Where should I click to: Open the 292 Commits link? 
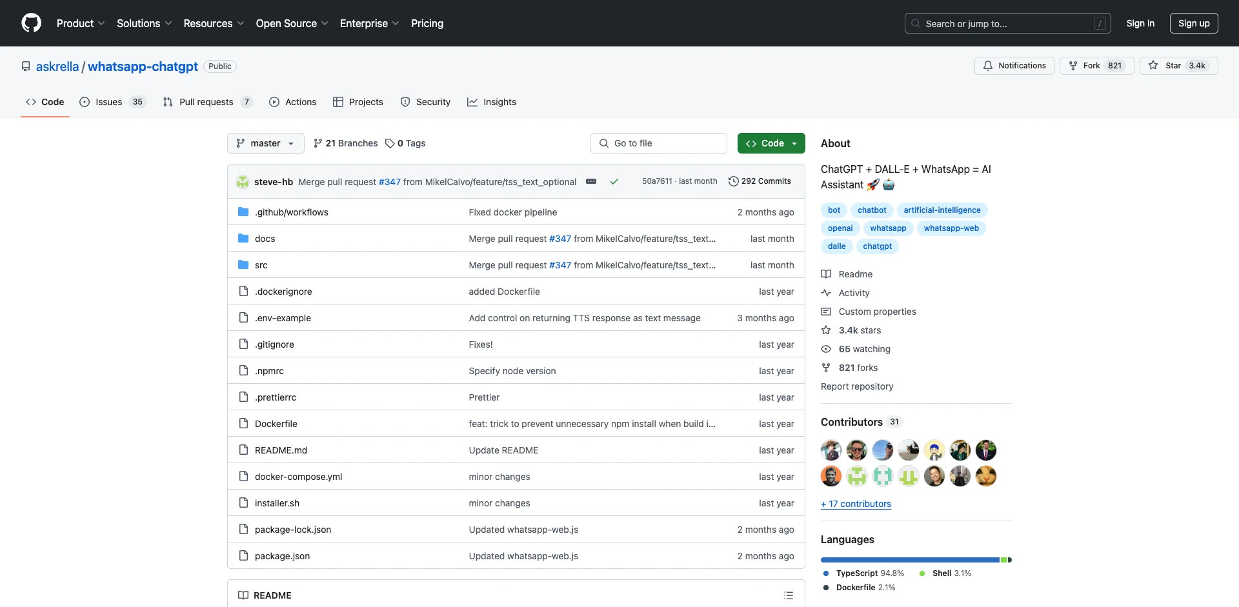click(760, 181)
